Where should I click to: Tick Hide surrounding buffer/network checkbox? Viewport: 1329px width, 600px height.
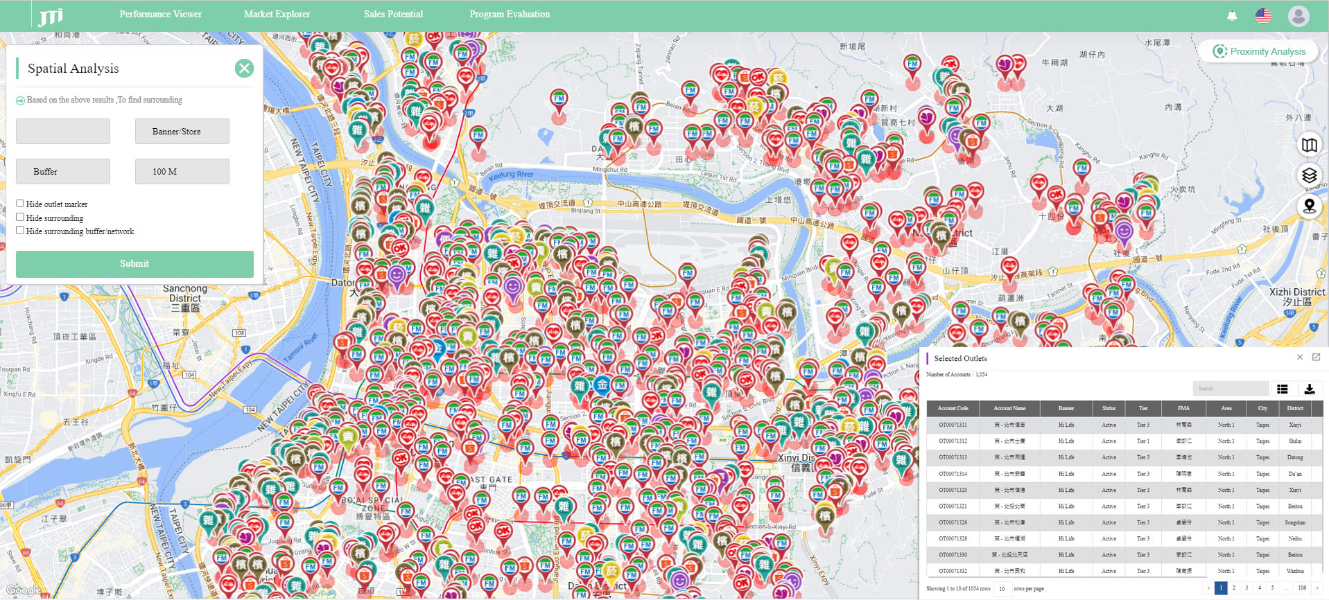click(x=20, y=231)
